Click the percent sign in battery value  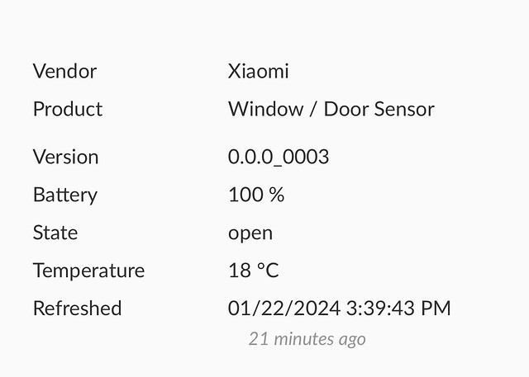pos(277,195)
